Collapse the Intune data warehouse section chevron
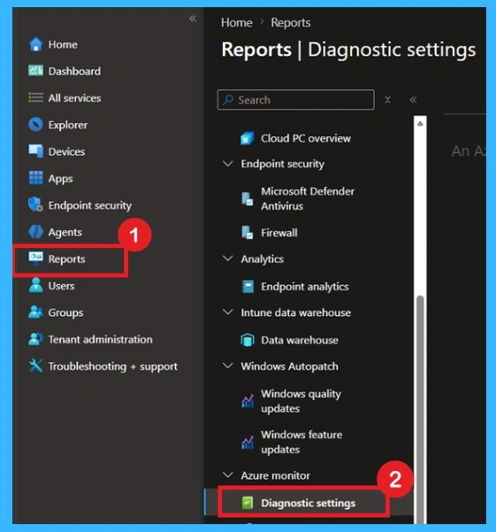Image resolution: width=496 pixels, height=532 pixels. tap(228, 312)
